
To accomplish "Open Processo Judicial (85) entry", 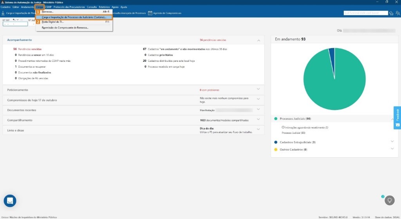I will (x=293, y=133).
